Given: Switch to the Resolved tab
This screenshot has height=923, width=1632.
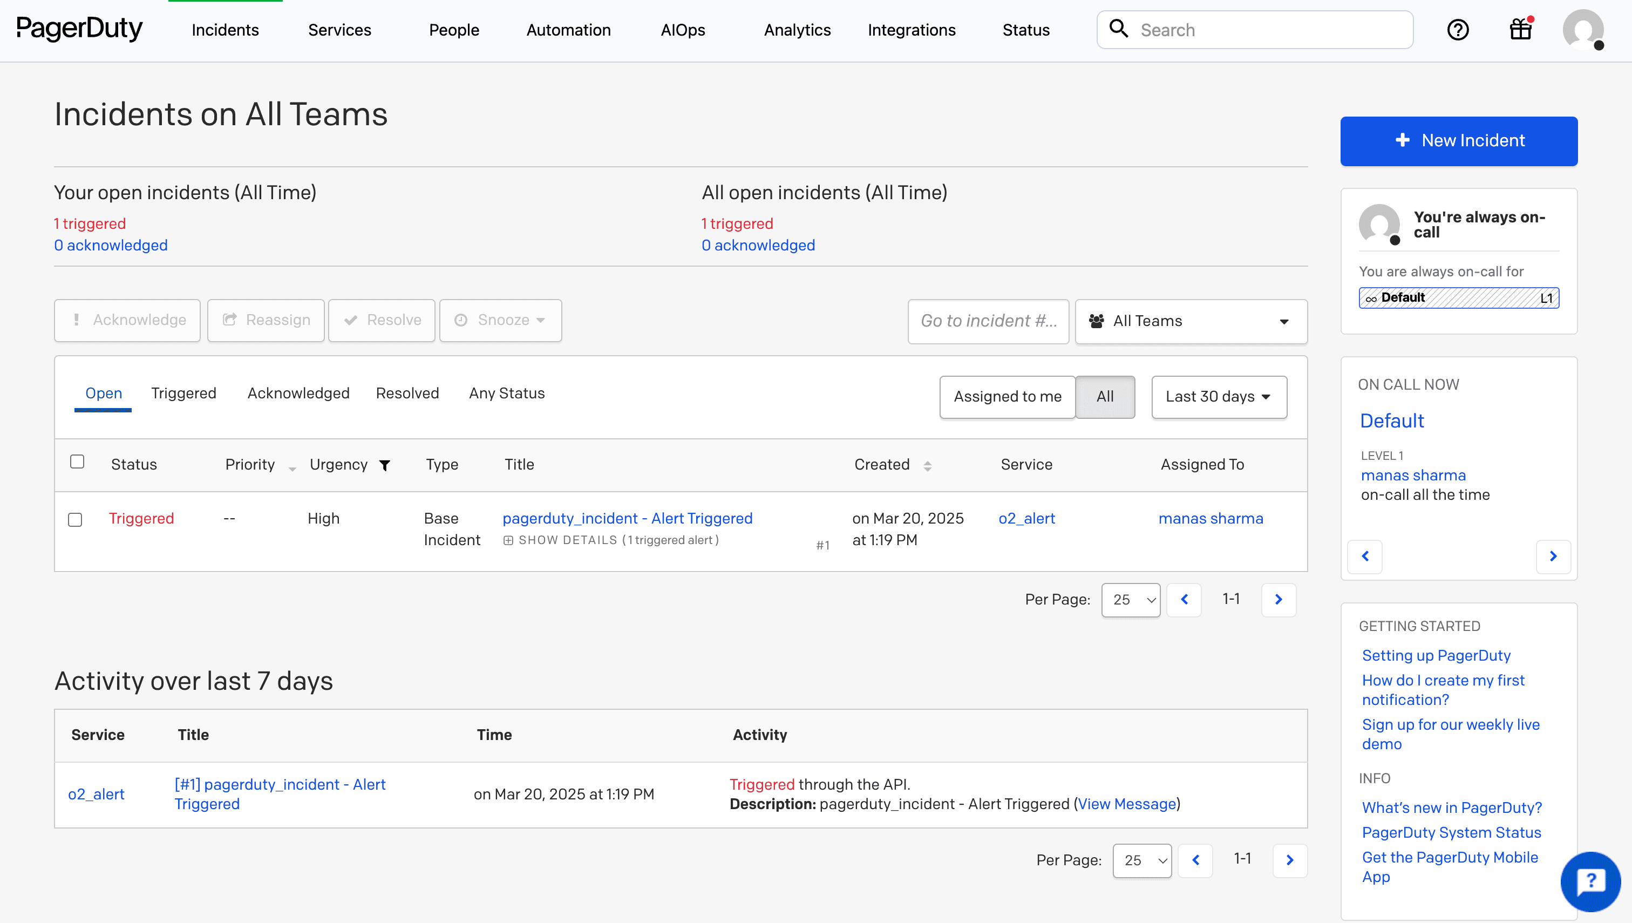Looking at the screenshot, I should [x=407, y=393].
